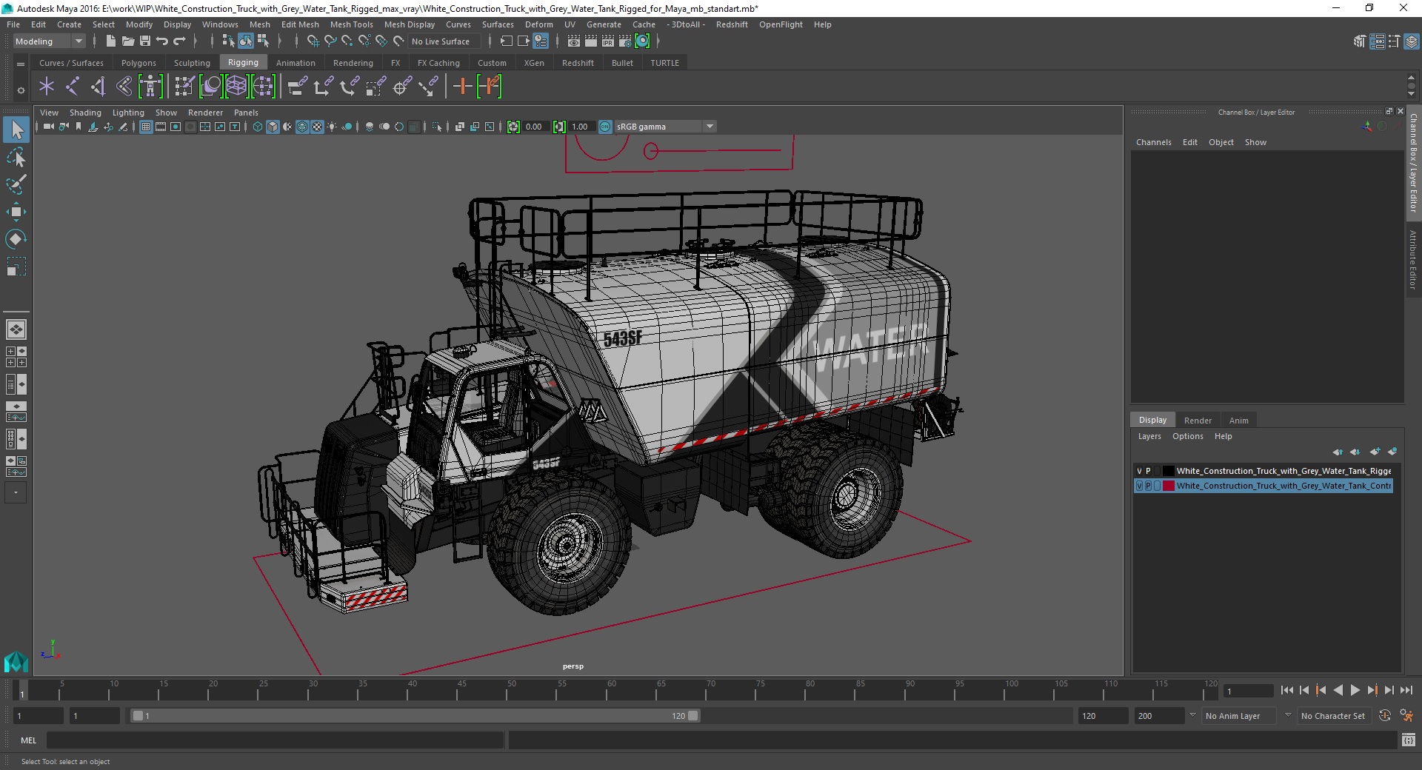Toggle viewport grid display button

(x=146, y=127)
